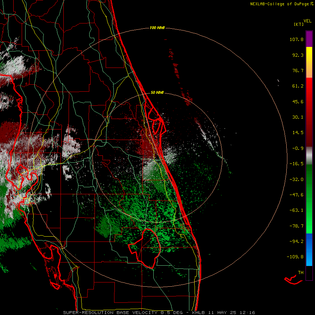Click the yellow-orange segment of the color bar
The height and width of the screenshot is (315, 315).
(309, 62)
